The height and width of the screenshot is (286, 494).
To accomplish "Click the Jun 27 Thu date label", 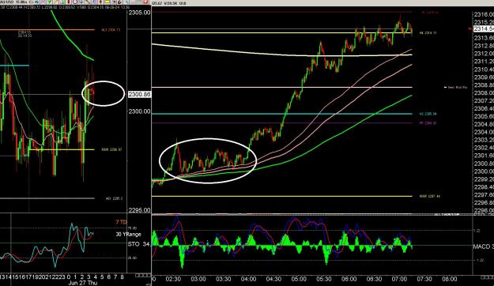I will [x=83, y=283].
